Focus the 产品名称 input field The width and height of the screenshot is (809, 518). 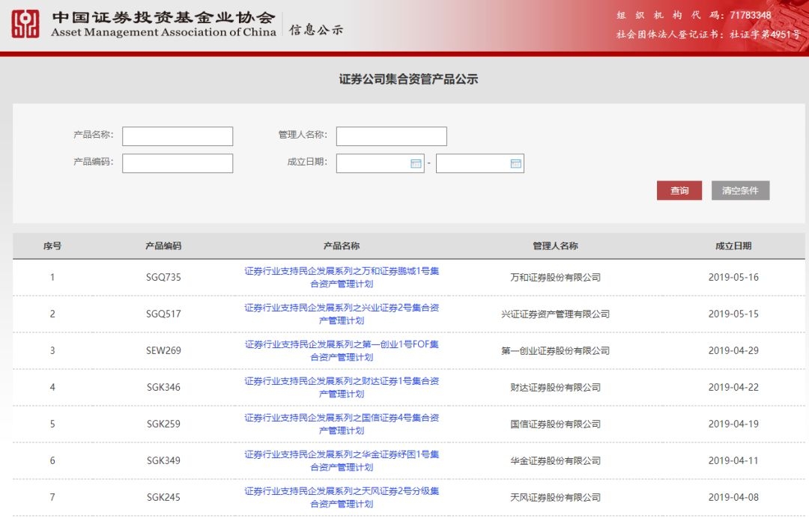pyautogui.click(x=178, y=136)
